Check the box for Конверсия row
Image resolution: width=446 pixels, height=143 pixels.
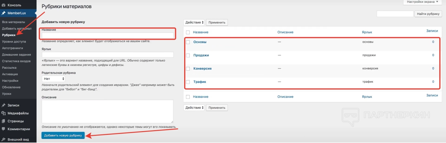point(188,68)
